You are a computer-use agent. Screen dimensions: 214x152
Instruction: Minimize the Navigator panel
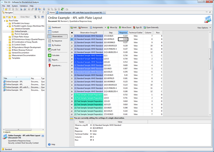click(40, 12)
